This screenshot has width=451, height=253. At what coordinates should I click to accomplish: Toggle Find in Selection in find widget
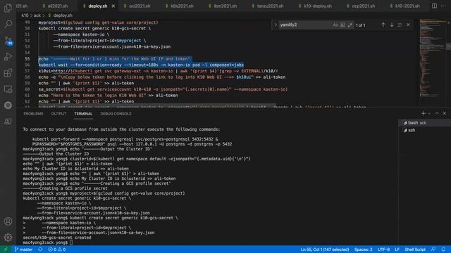pyautogui.click(x=400, y=25)
